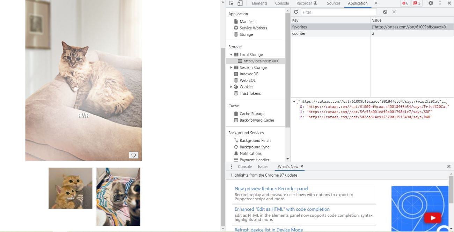Click the red error count badge showing 6
454x232 pixels.
point(405,3)
